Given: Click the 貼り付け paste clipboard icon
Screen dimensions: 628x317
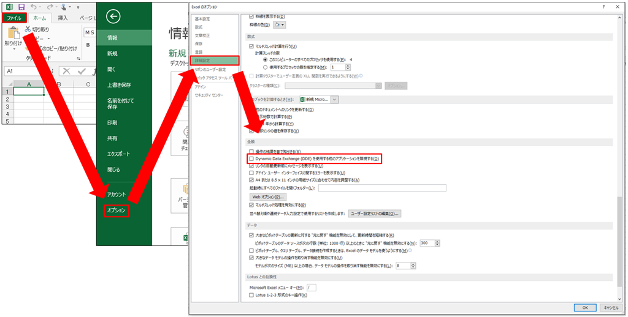Looking at the screenshot, I should point(13,33).
